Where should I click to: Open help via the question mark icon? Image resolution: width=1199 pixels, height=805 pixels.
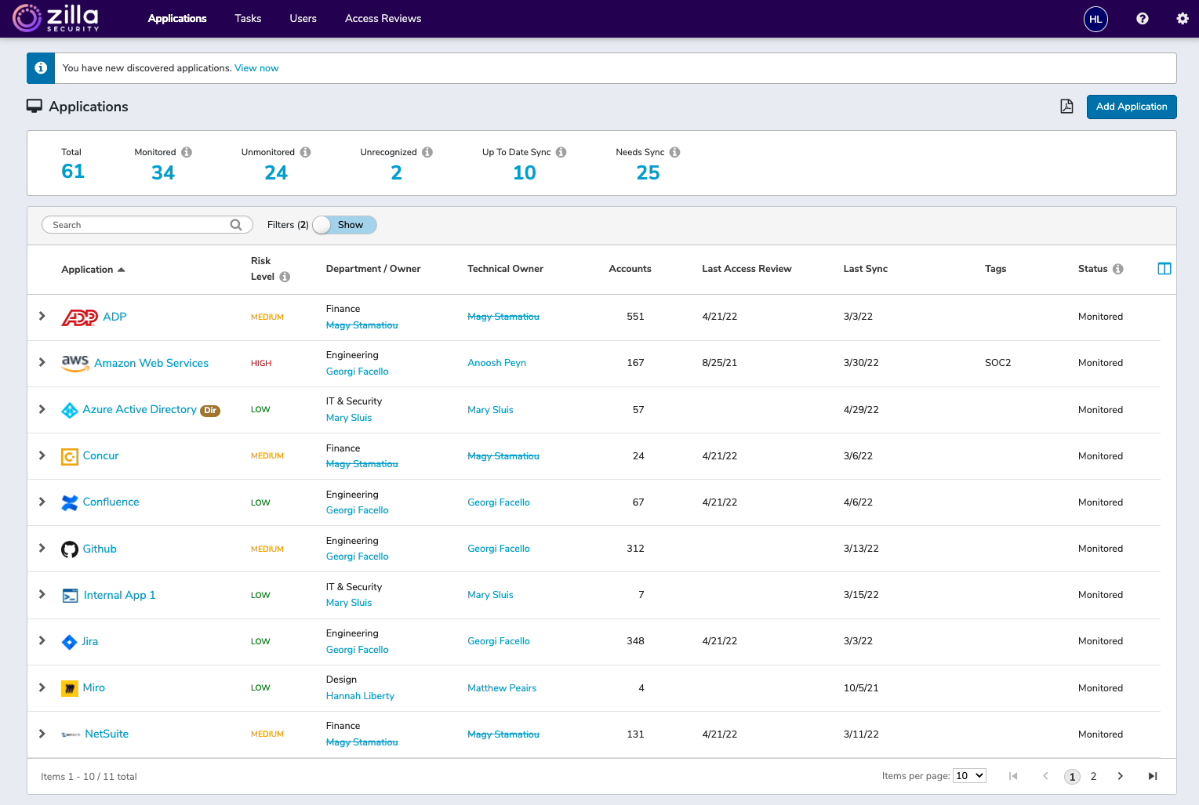(1142, 18)
